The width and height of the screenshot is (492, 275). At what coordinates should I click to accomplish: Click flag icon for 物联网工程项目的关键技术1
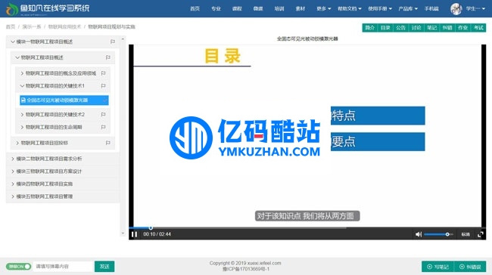coord(103,86)
